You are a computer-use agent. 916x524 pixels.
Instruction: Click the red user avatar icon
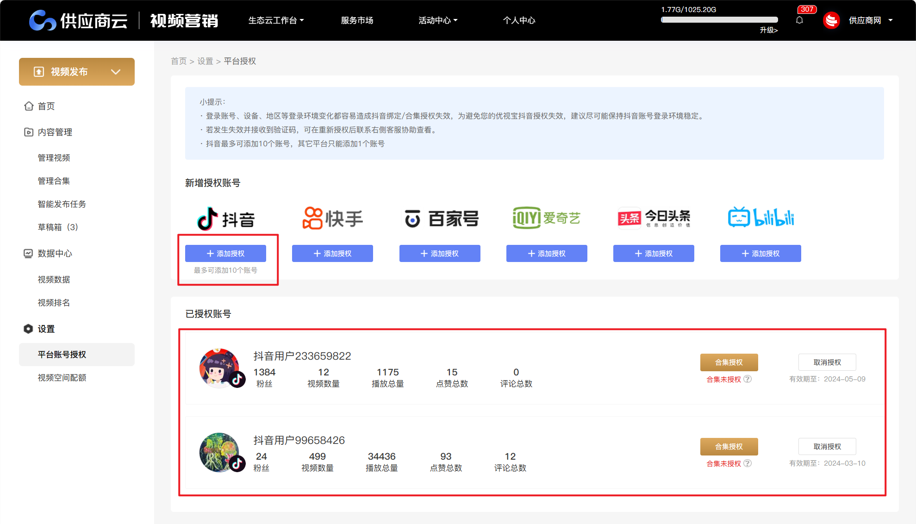coord(831,20)
